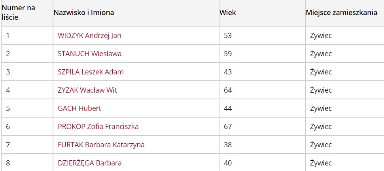384x171 pixels.
Task: Open the PROKOP Zofia Franciszka link
Action: click(x=98, y=127)
